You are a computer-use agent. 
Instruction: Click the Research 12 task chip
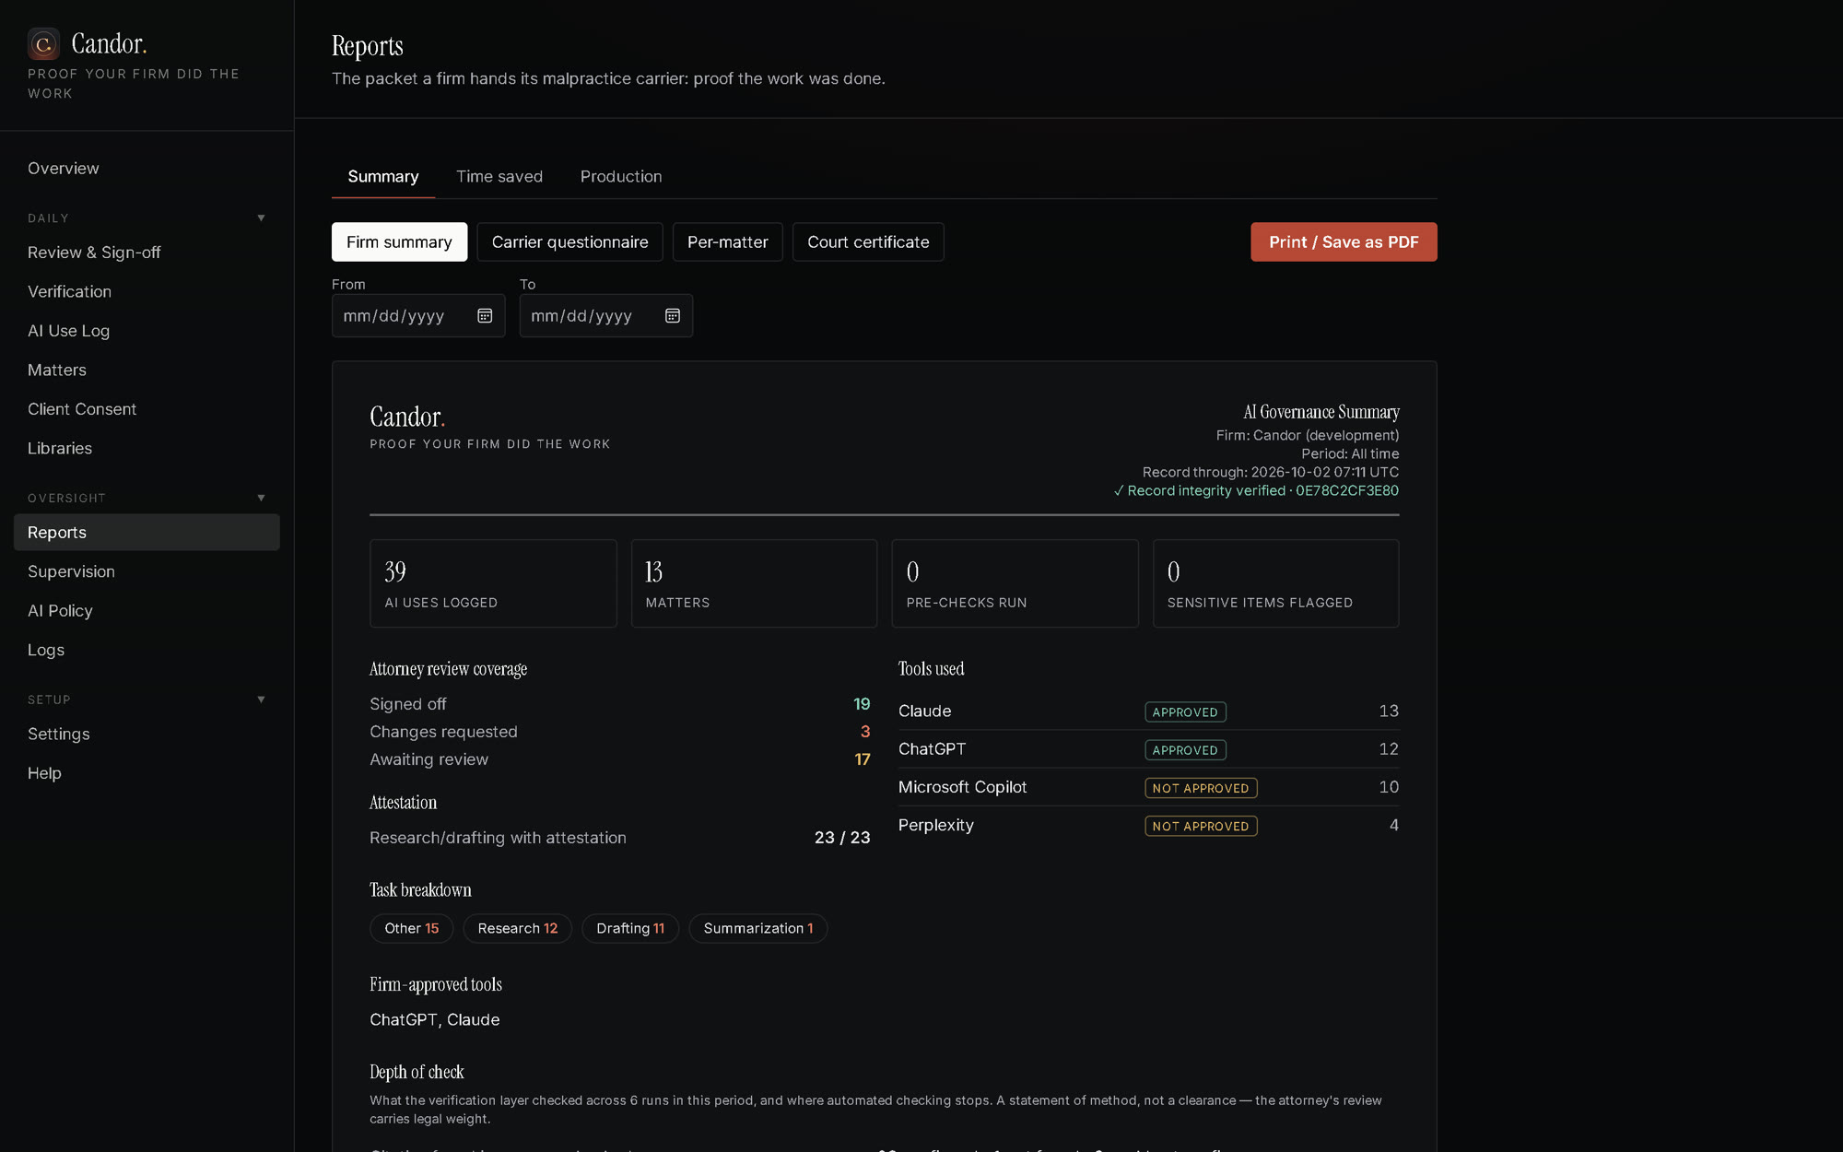[517, 929]
